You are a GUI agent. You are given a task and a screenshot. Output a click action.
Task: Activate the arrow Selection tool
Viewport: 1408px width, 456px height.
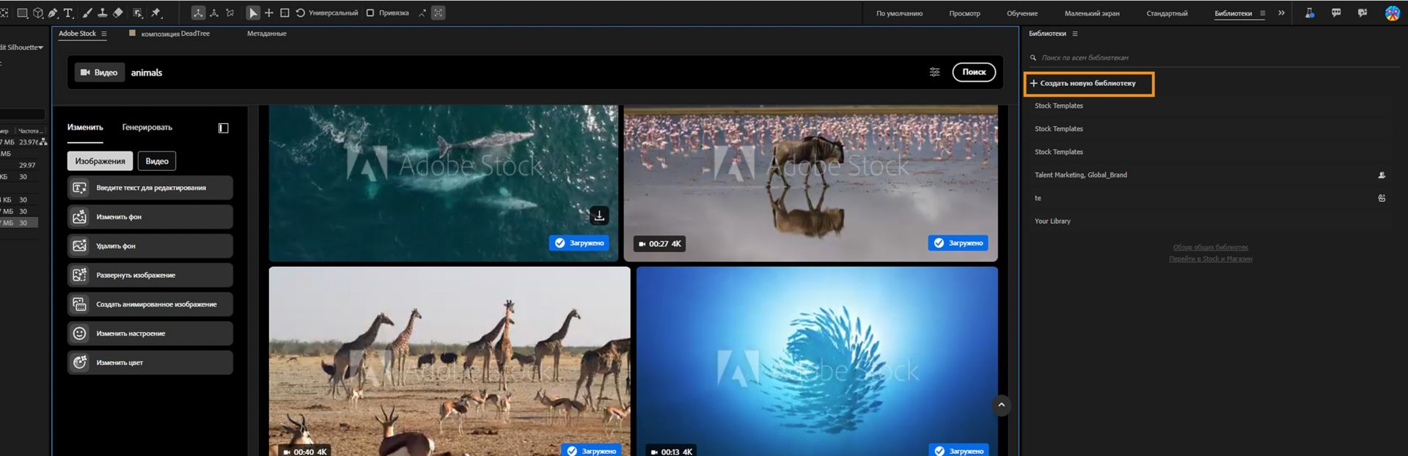coord(253,13)
